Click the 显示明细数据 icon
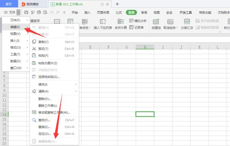The width and height of the screenshot is (230, 146). click(197, 21)
